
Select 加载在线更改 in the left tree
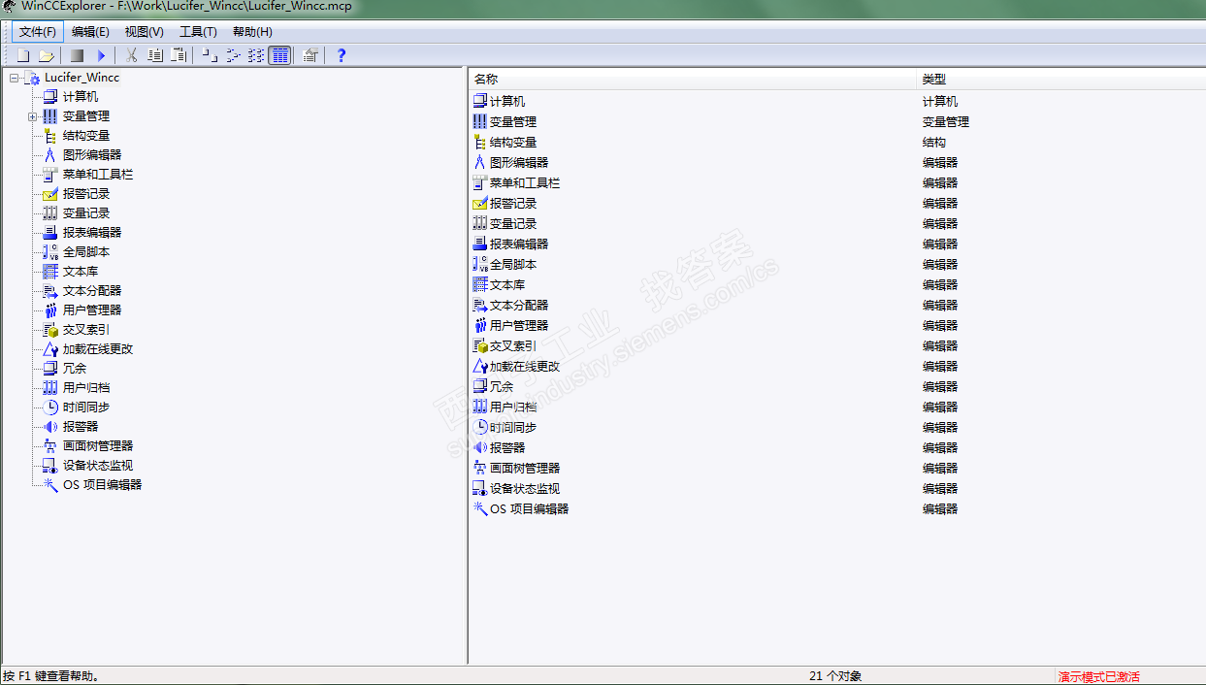tap(98, 349)
